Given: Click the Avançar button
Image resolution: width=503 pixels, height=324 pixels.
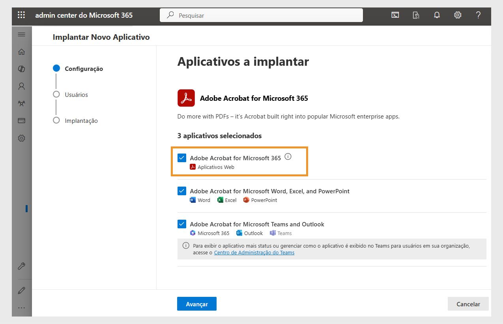Looking at the screenshot, I should click(196, 304).
